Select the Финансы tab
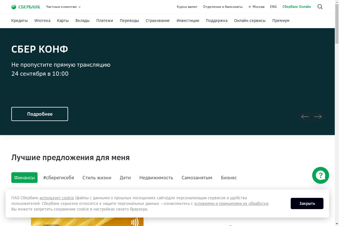 (24, 178)
